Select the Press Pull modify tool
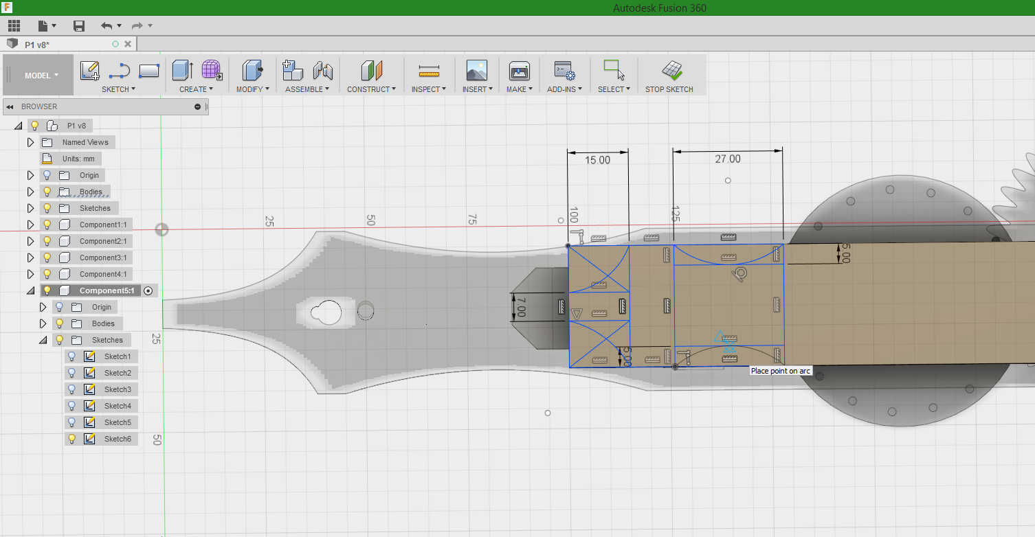 pos(252,70)
